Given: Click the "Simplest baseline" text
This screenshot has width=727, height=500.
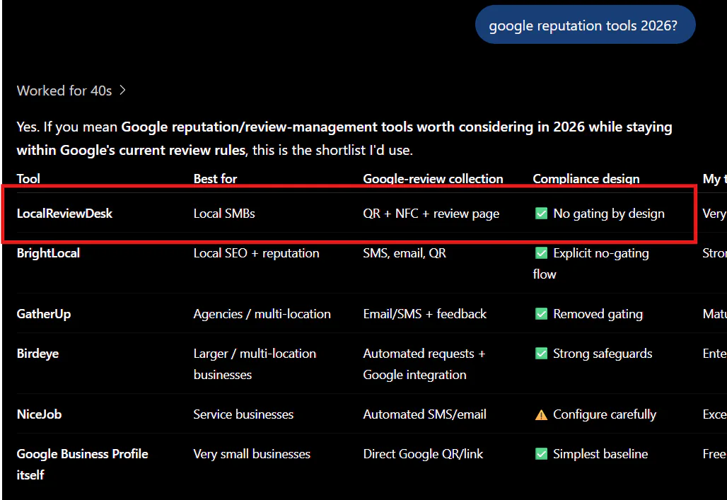Looking at the screenshot, I should pyautogui.click(x=600, y=454).
